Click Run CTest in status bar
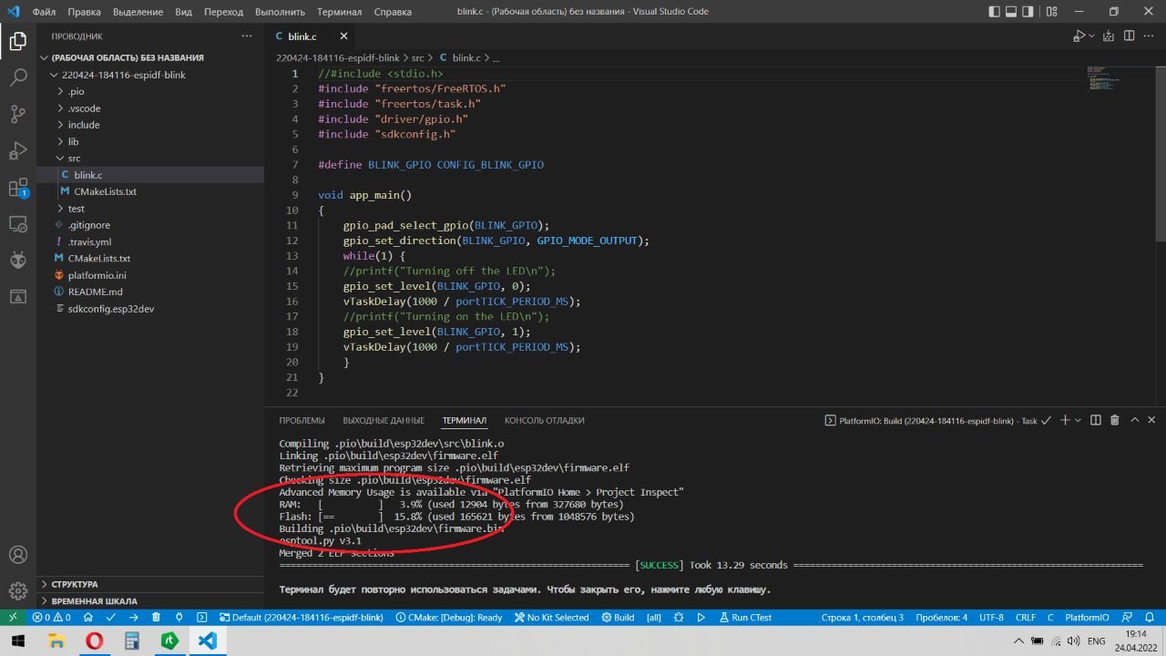 pos(744,617)
